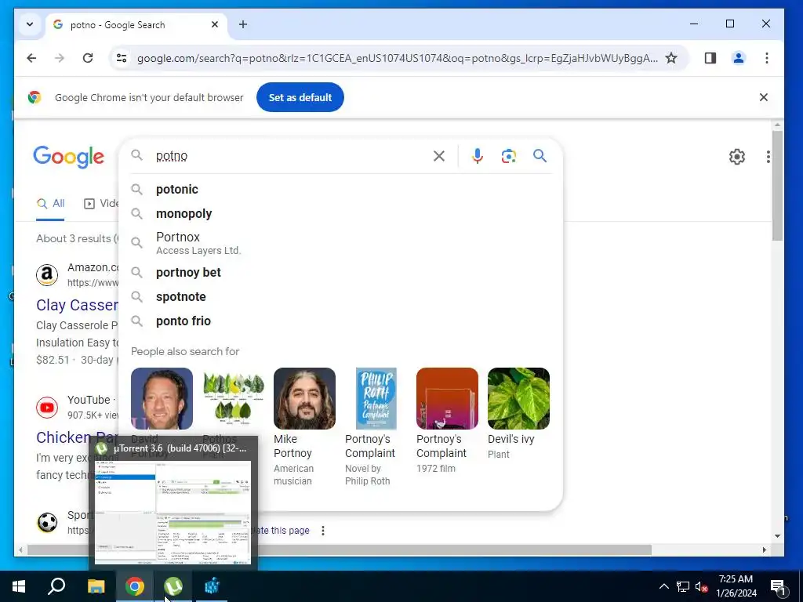Open the Pothos leaves thumbnail
This screenshot has width=803, height=602.
coord(234,398)
